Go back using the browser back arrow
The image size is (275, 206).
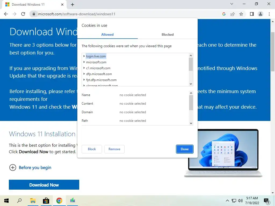[6, 14]
